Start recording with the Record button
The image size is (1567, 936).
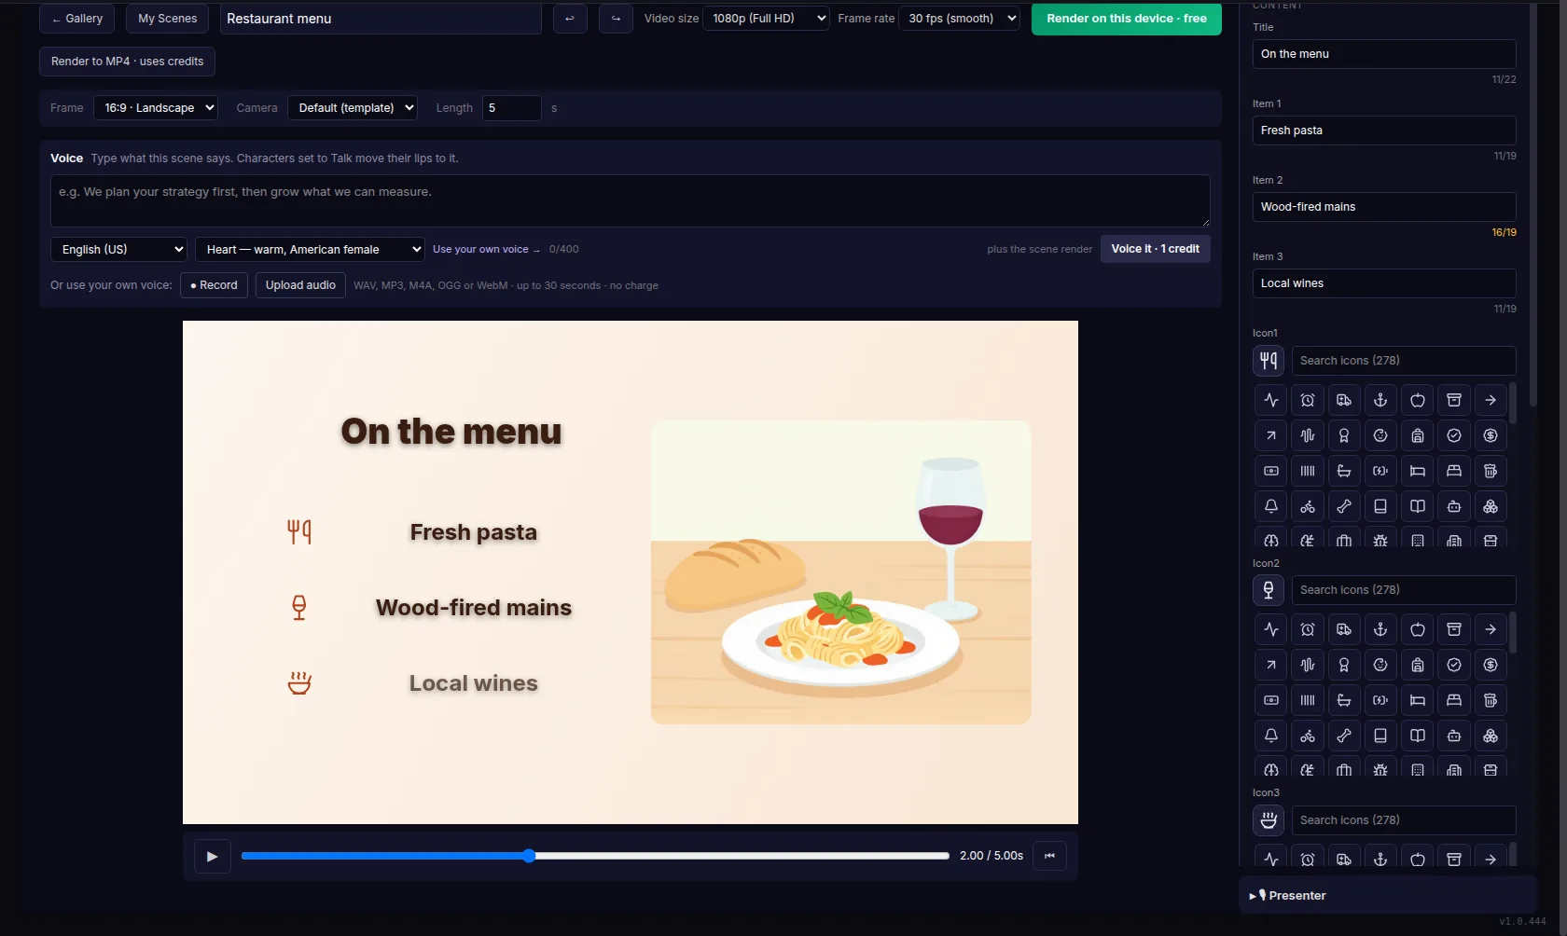(x=214, y=285)
